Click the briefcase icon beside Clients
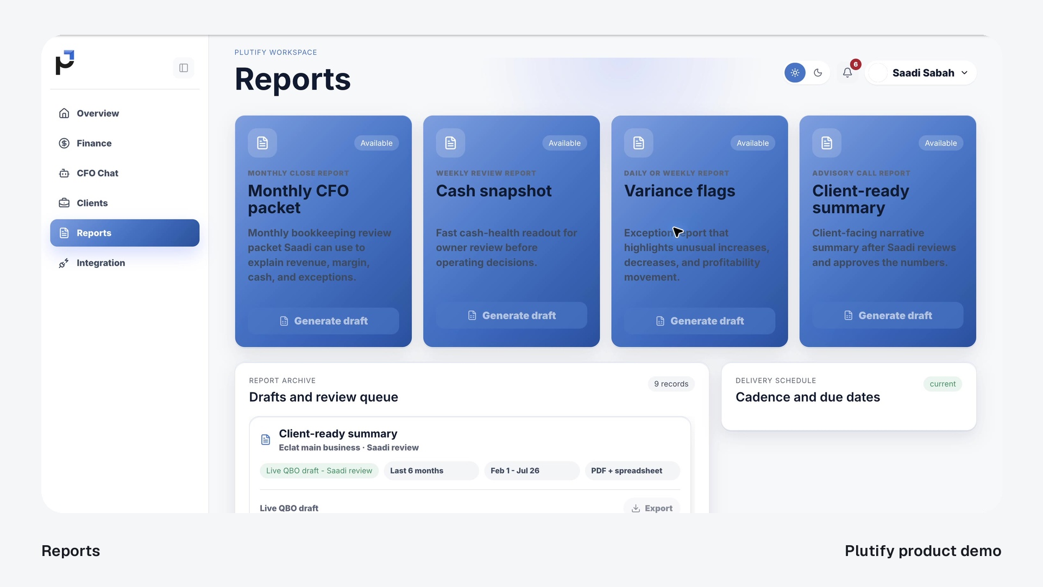The height and width of the screenshot is (587, 1043). pyautogui.click(x=64, y=203)
